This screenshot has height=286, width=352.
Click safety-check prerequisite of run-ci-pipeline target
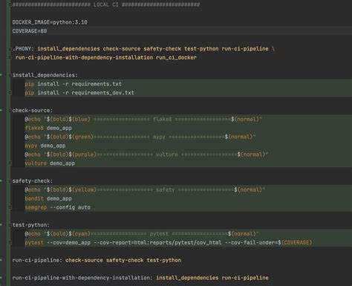[125, 260]
